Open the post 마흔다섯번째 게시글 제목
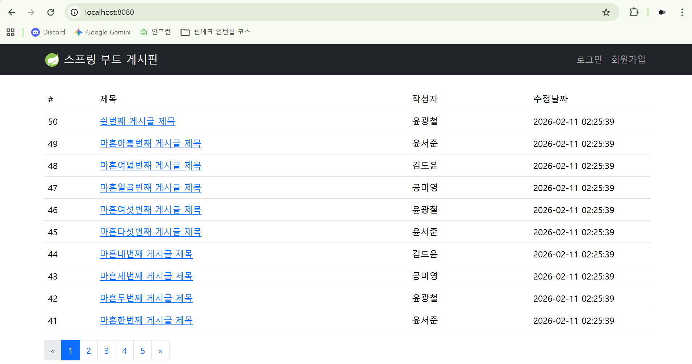This screenshot has width=692, height=364. click(x=150, y=232)
